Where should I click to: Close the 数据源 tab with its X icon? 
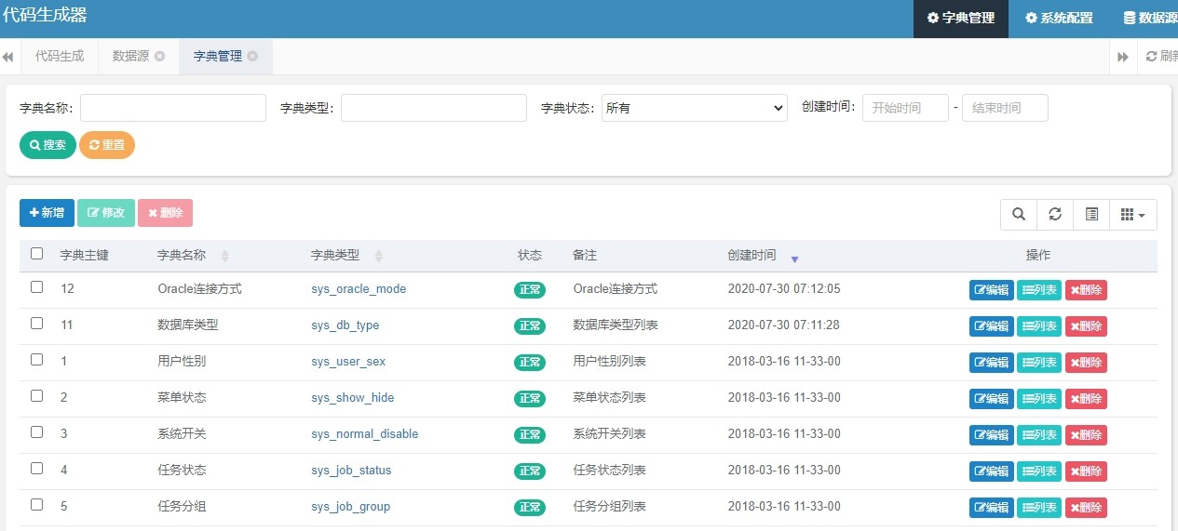pos(160,57)
